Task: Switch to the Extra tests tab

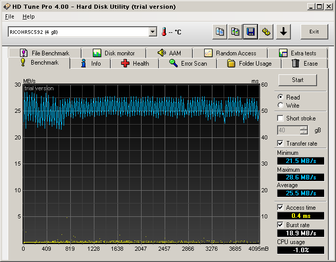Action: point(298,53)
